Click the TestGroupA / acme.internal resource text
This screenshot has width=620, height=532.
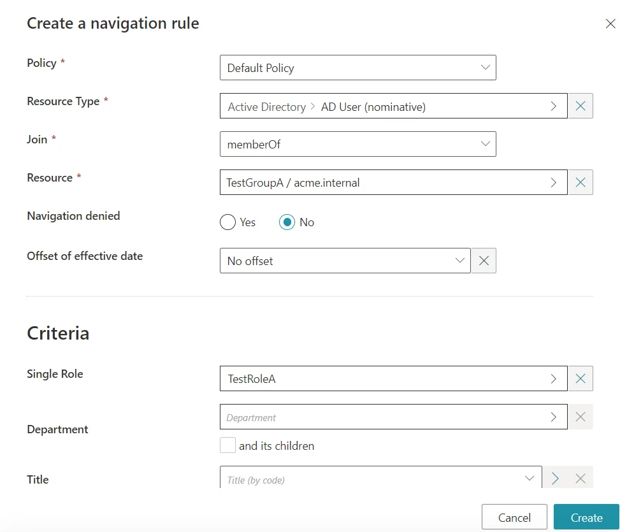point(293,183)
